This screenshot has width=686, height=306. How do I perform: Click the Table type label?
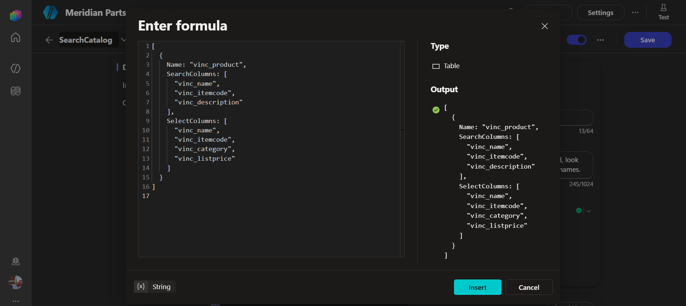click(451, 66)
